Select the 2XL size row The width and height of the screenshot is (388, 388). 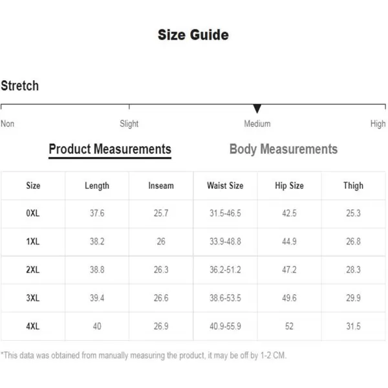point(193,270)
